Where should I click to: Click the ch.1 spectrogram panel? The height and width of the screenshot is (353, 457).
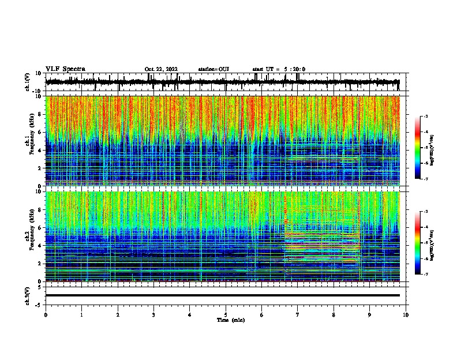[x=222, y=141]
